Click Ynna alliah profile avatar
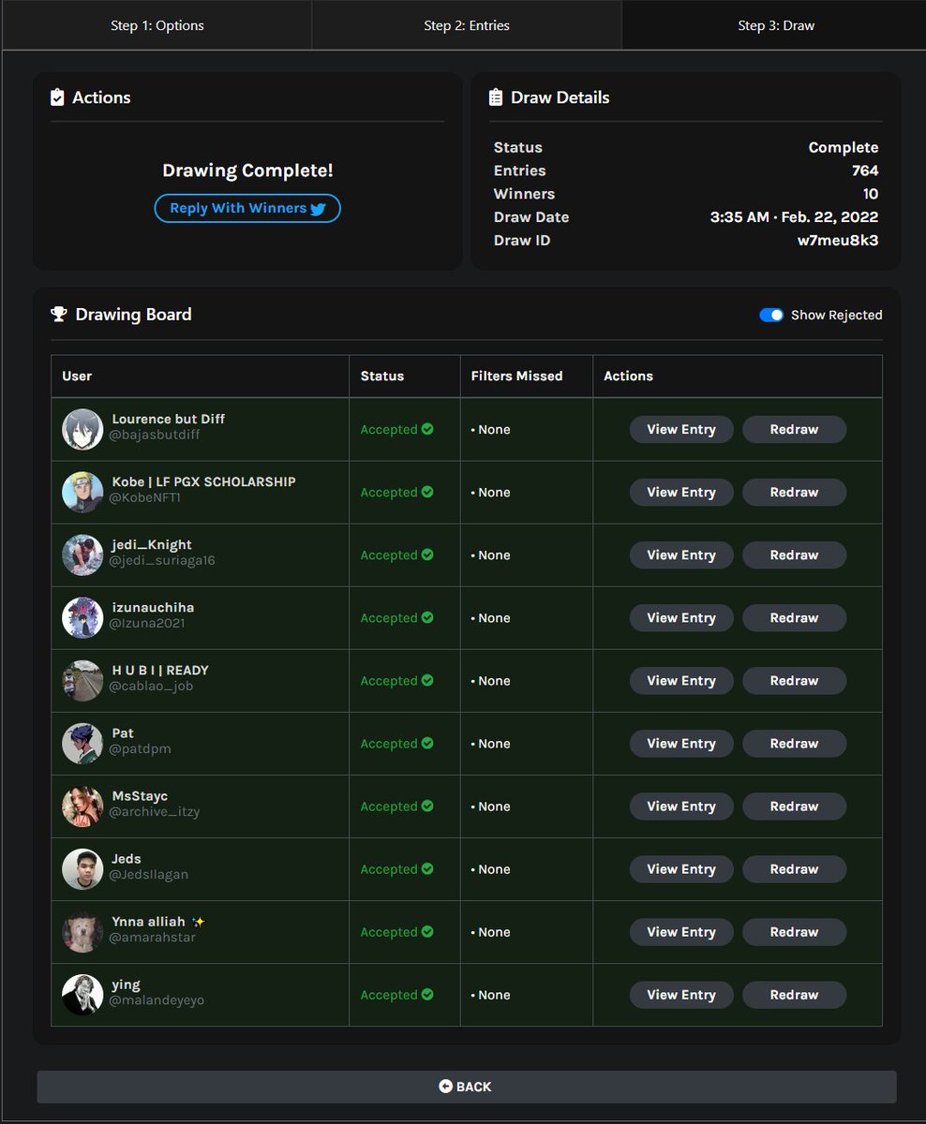The image size is (926, 1124). (x=82, y=931)
